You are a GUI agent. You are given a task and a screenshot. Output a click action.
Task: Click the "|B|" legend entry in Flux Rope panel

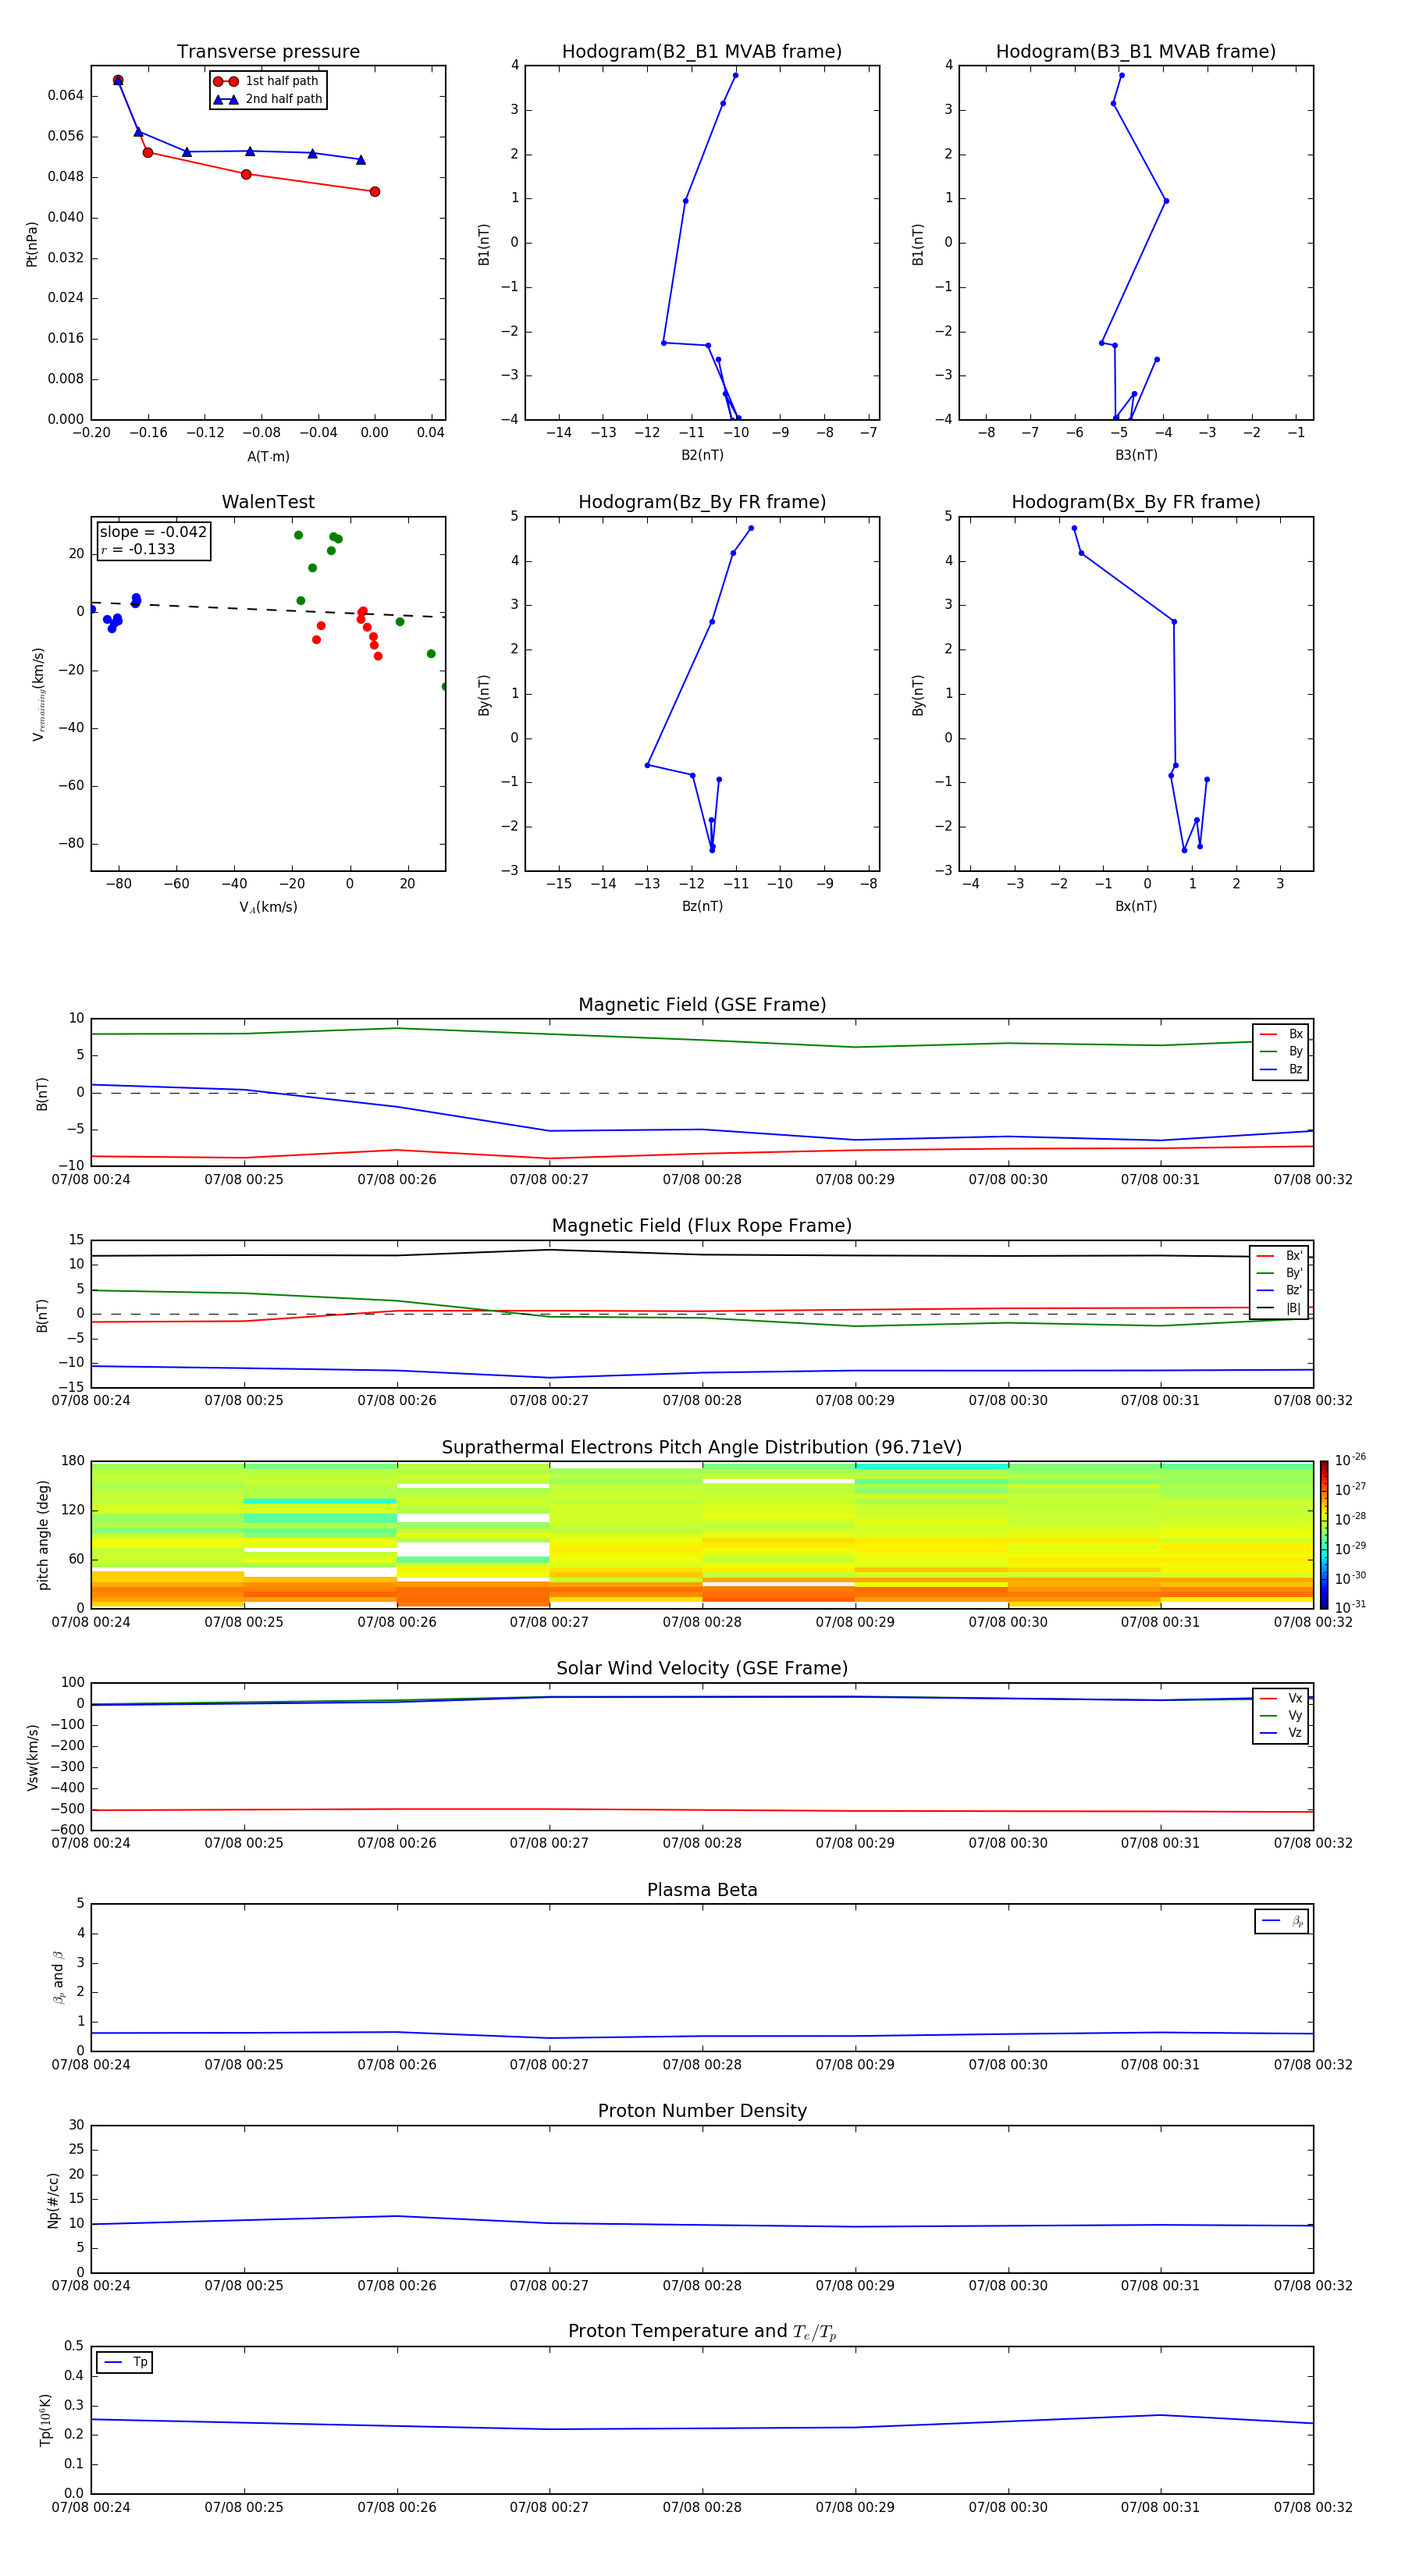point(1280,1308)
